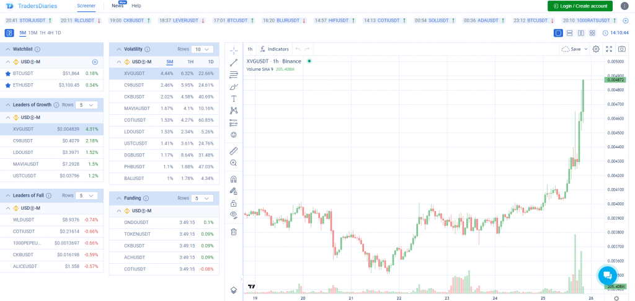Open the chart patterns tool
This screenshot has height=301, width=635.
click(x=234, y=110)
